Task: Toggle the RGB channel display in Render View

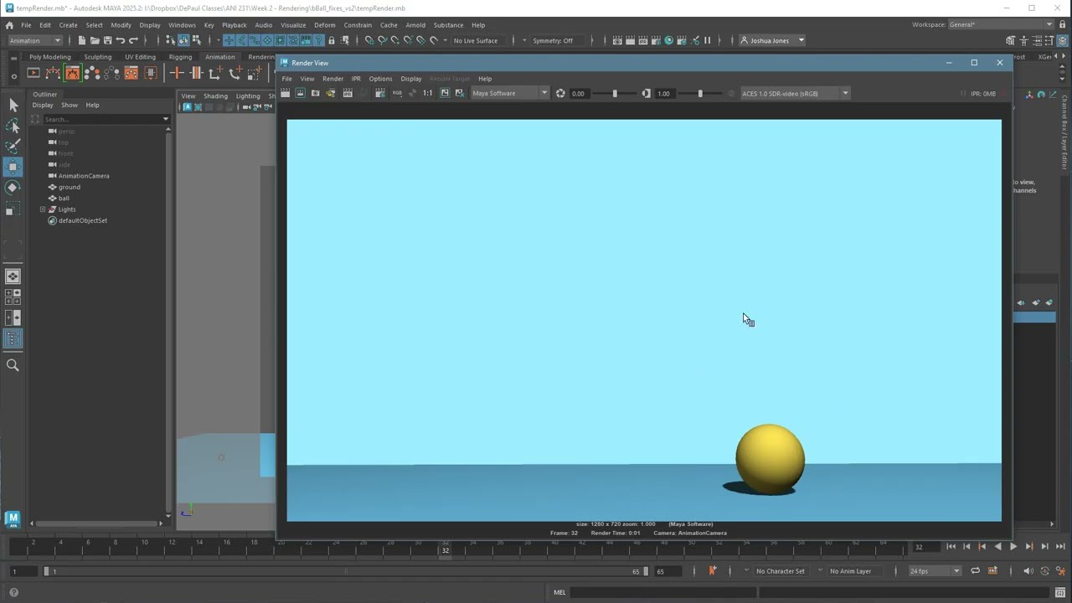Action: pos(397,93)
